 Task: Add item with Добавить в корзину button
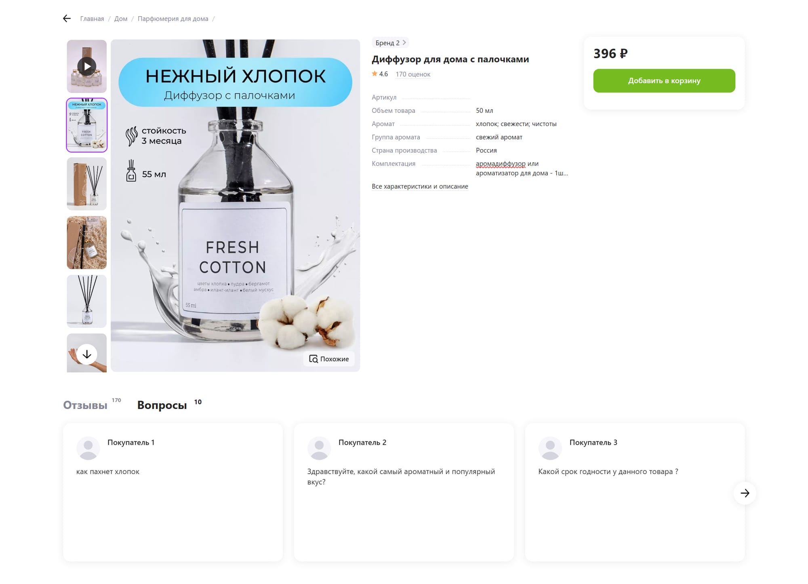click(x=664, y=81)
